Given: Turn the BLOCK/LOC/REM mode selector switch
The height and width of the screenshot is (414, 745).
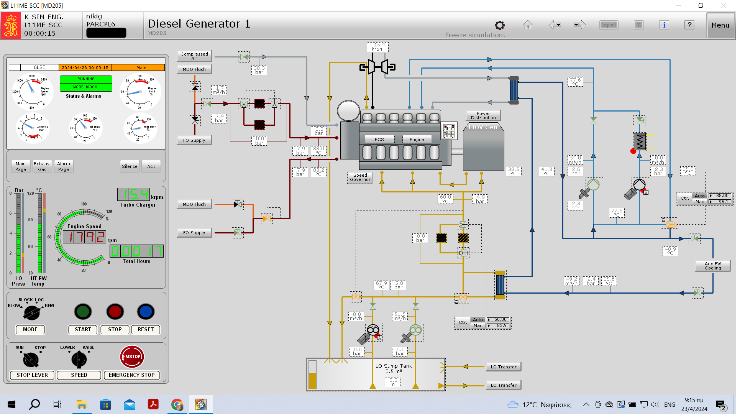Looking at the screenshot, I should pos(31,313).
